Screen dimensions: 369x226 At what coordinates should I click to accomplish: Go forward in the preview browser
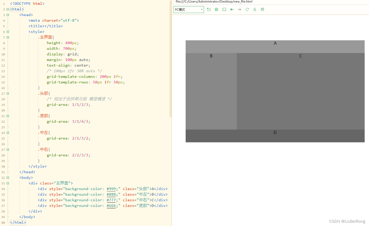(x=239, y=9)
